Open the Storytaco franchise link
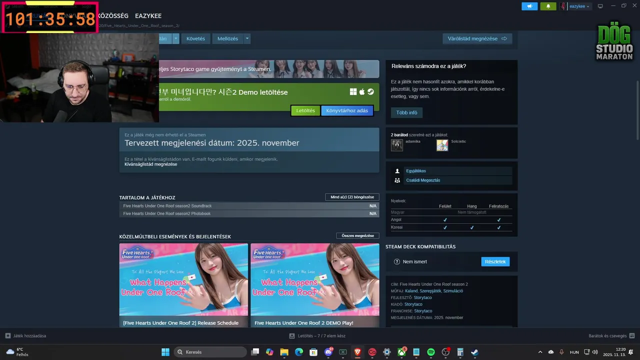 (x=423, y=311)
